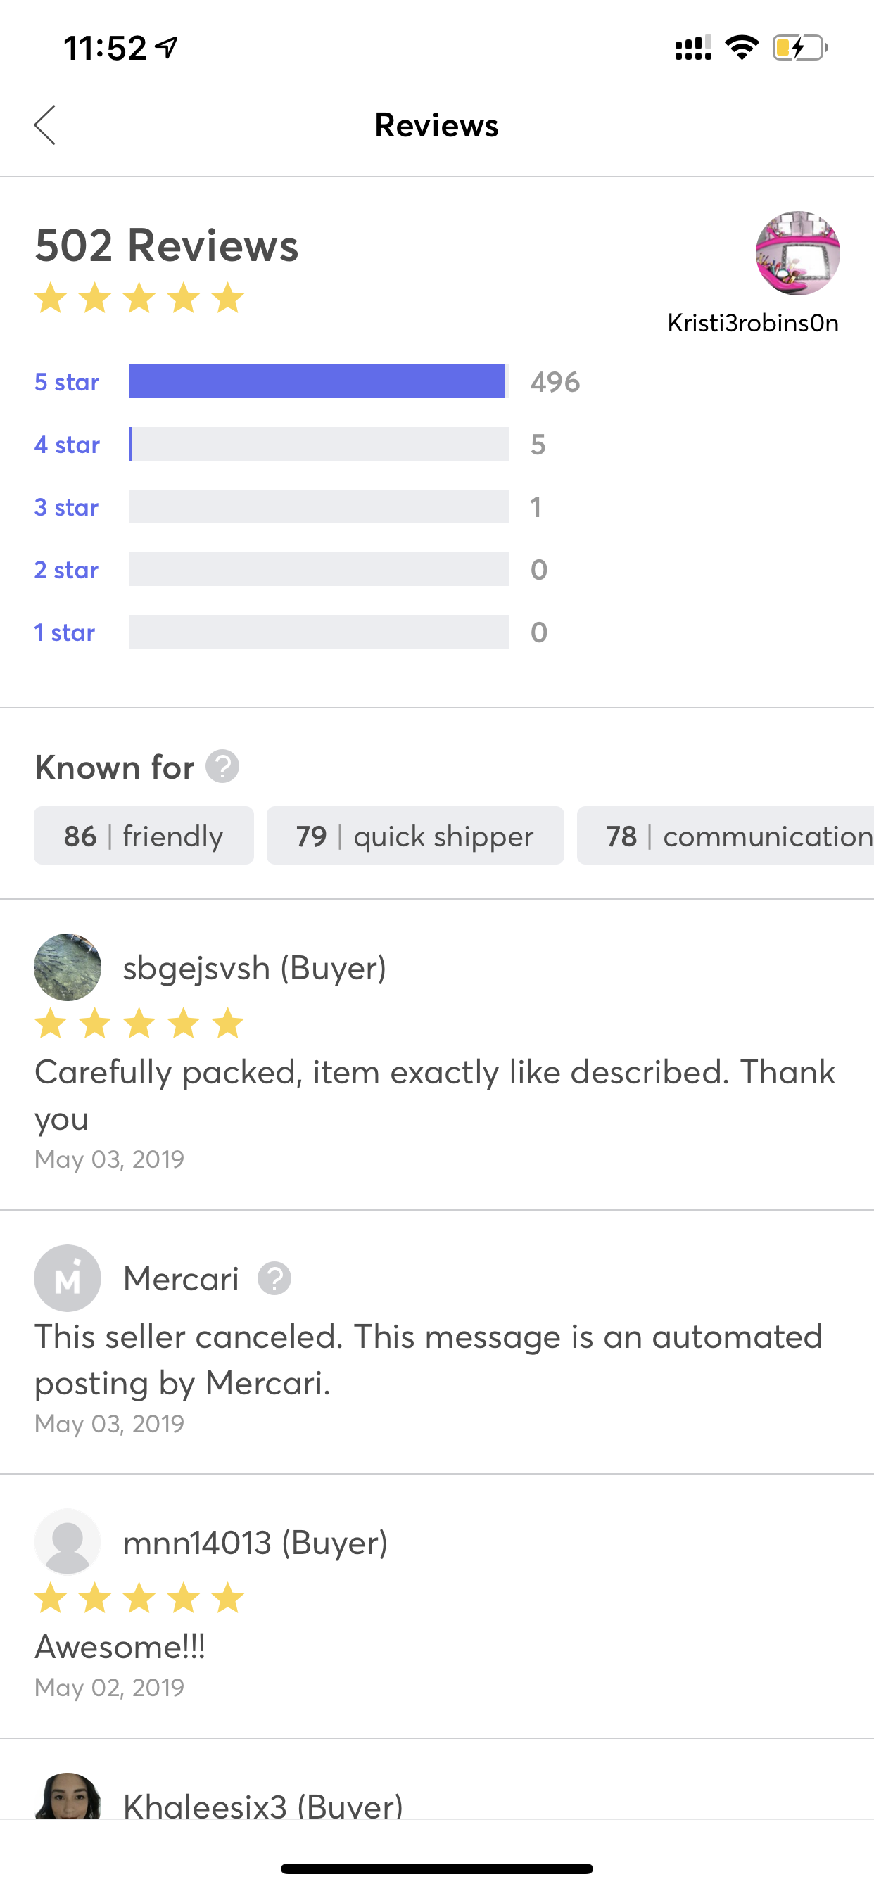Viewport: 874px width, 1891px height.
Task: Show the 3 star reviews
Action: (x=67, y=507)
